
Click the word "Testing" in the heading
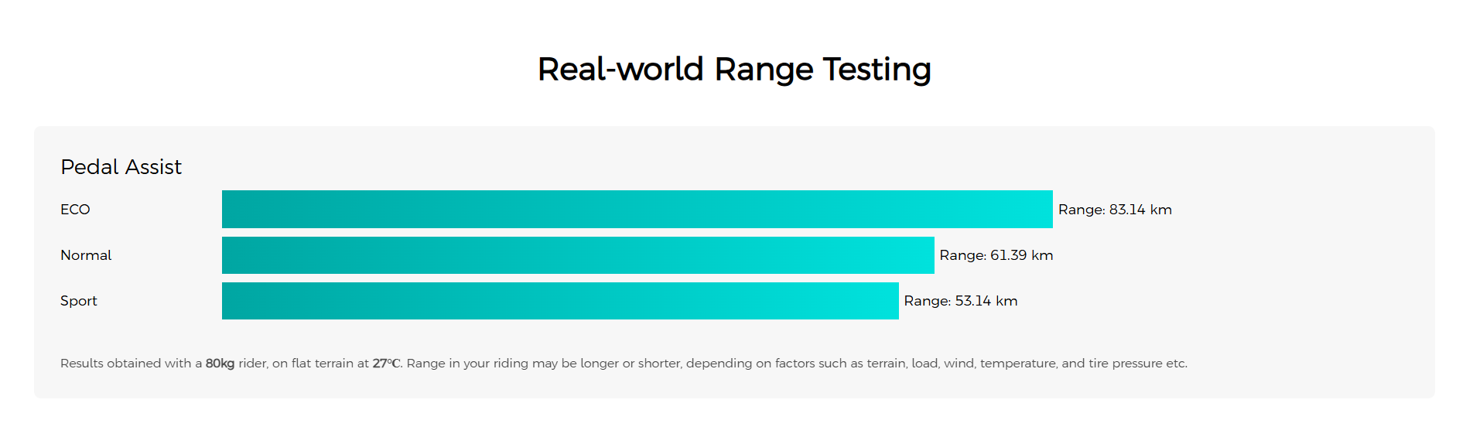pyautogui.click(x=877, y=70)
